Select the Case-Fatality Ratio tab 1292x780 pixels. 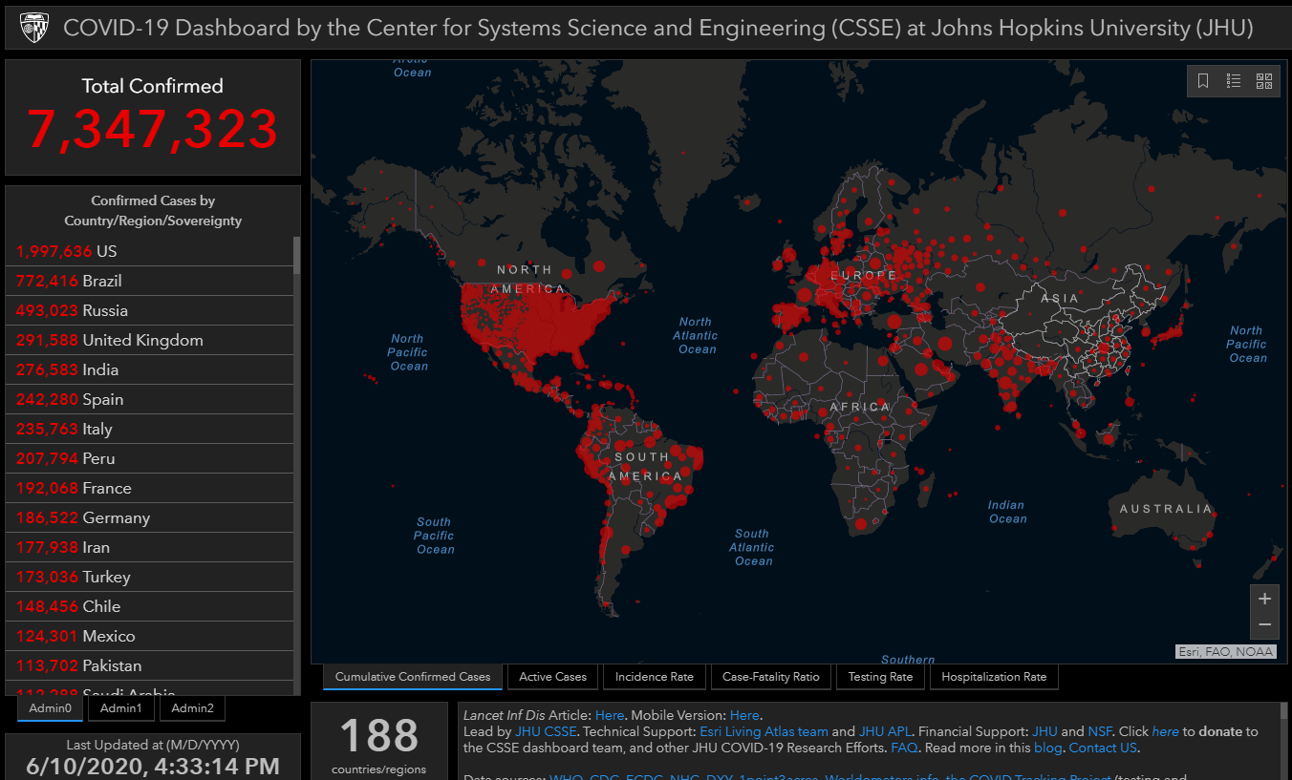pyautogui.click(x=771, y=677)
